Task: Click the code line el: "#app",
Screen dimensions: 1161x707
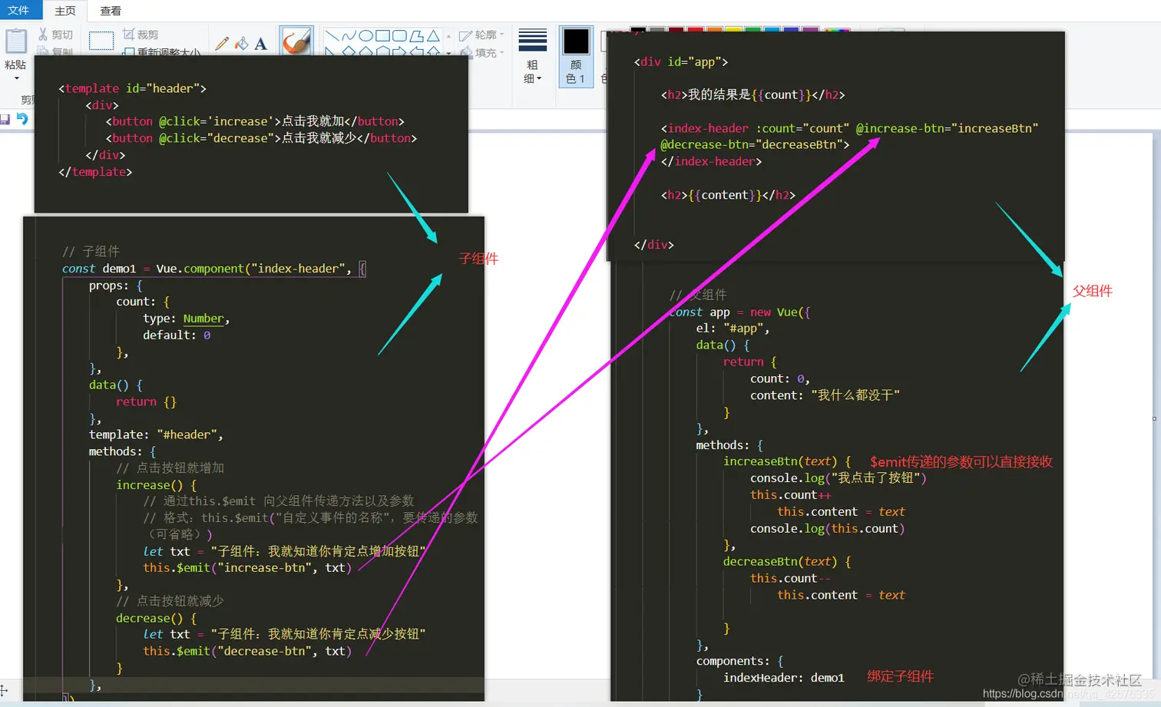Action: 733,329
